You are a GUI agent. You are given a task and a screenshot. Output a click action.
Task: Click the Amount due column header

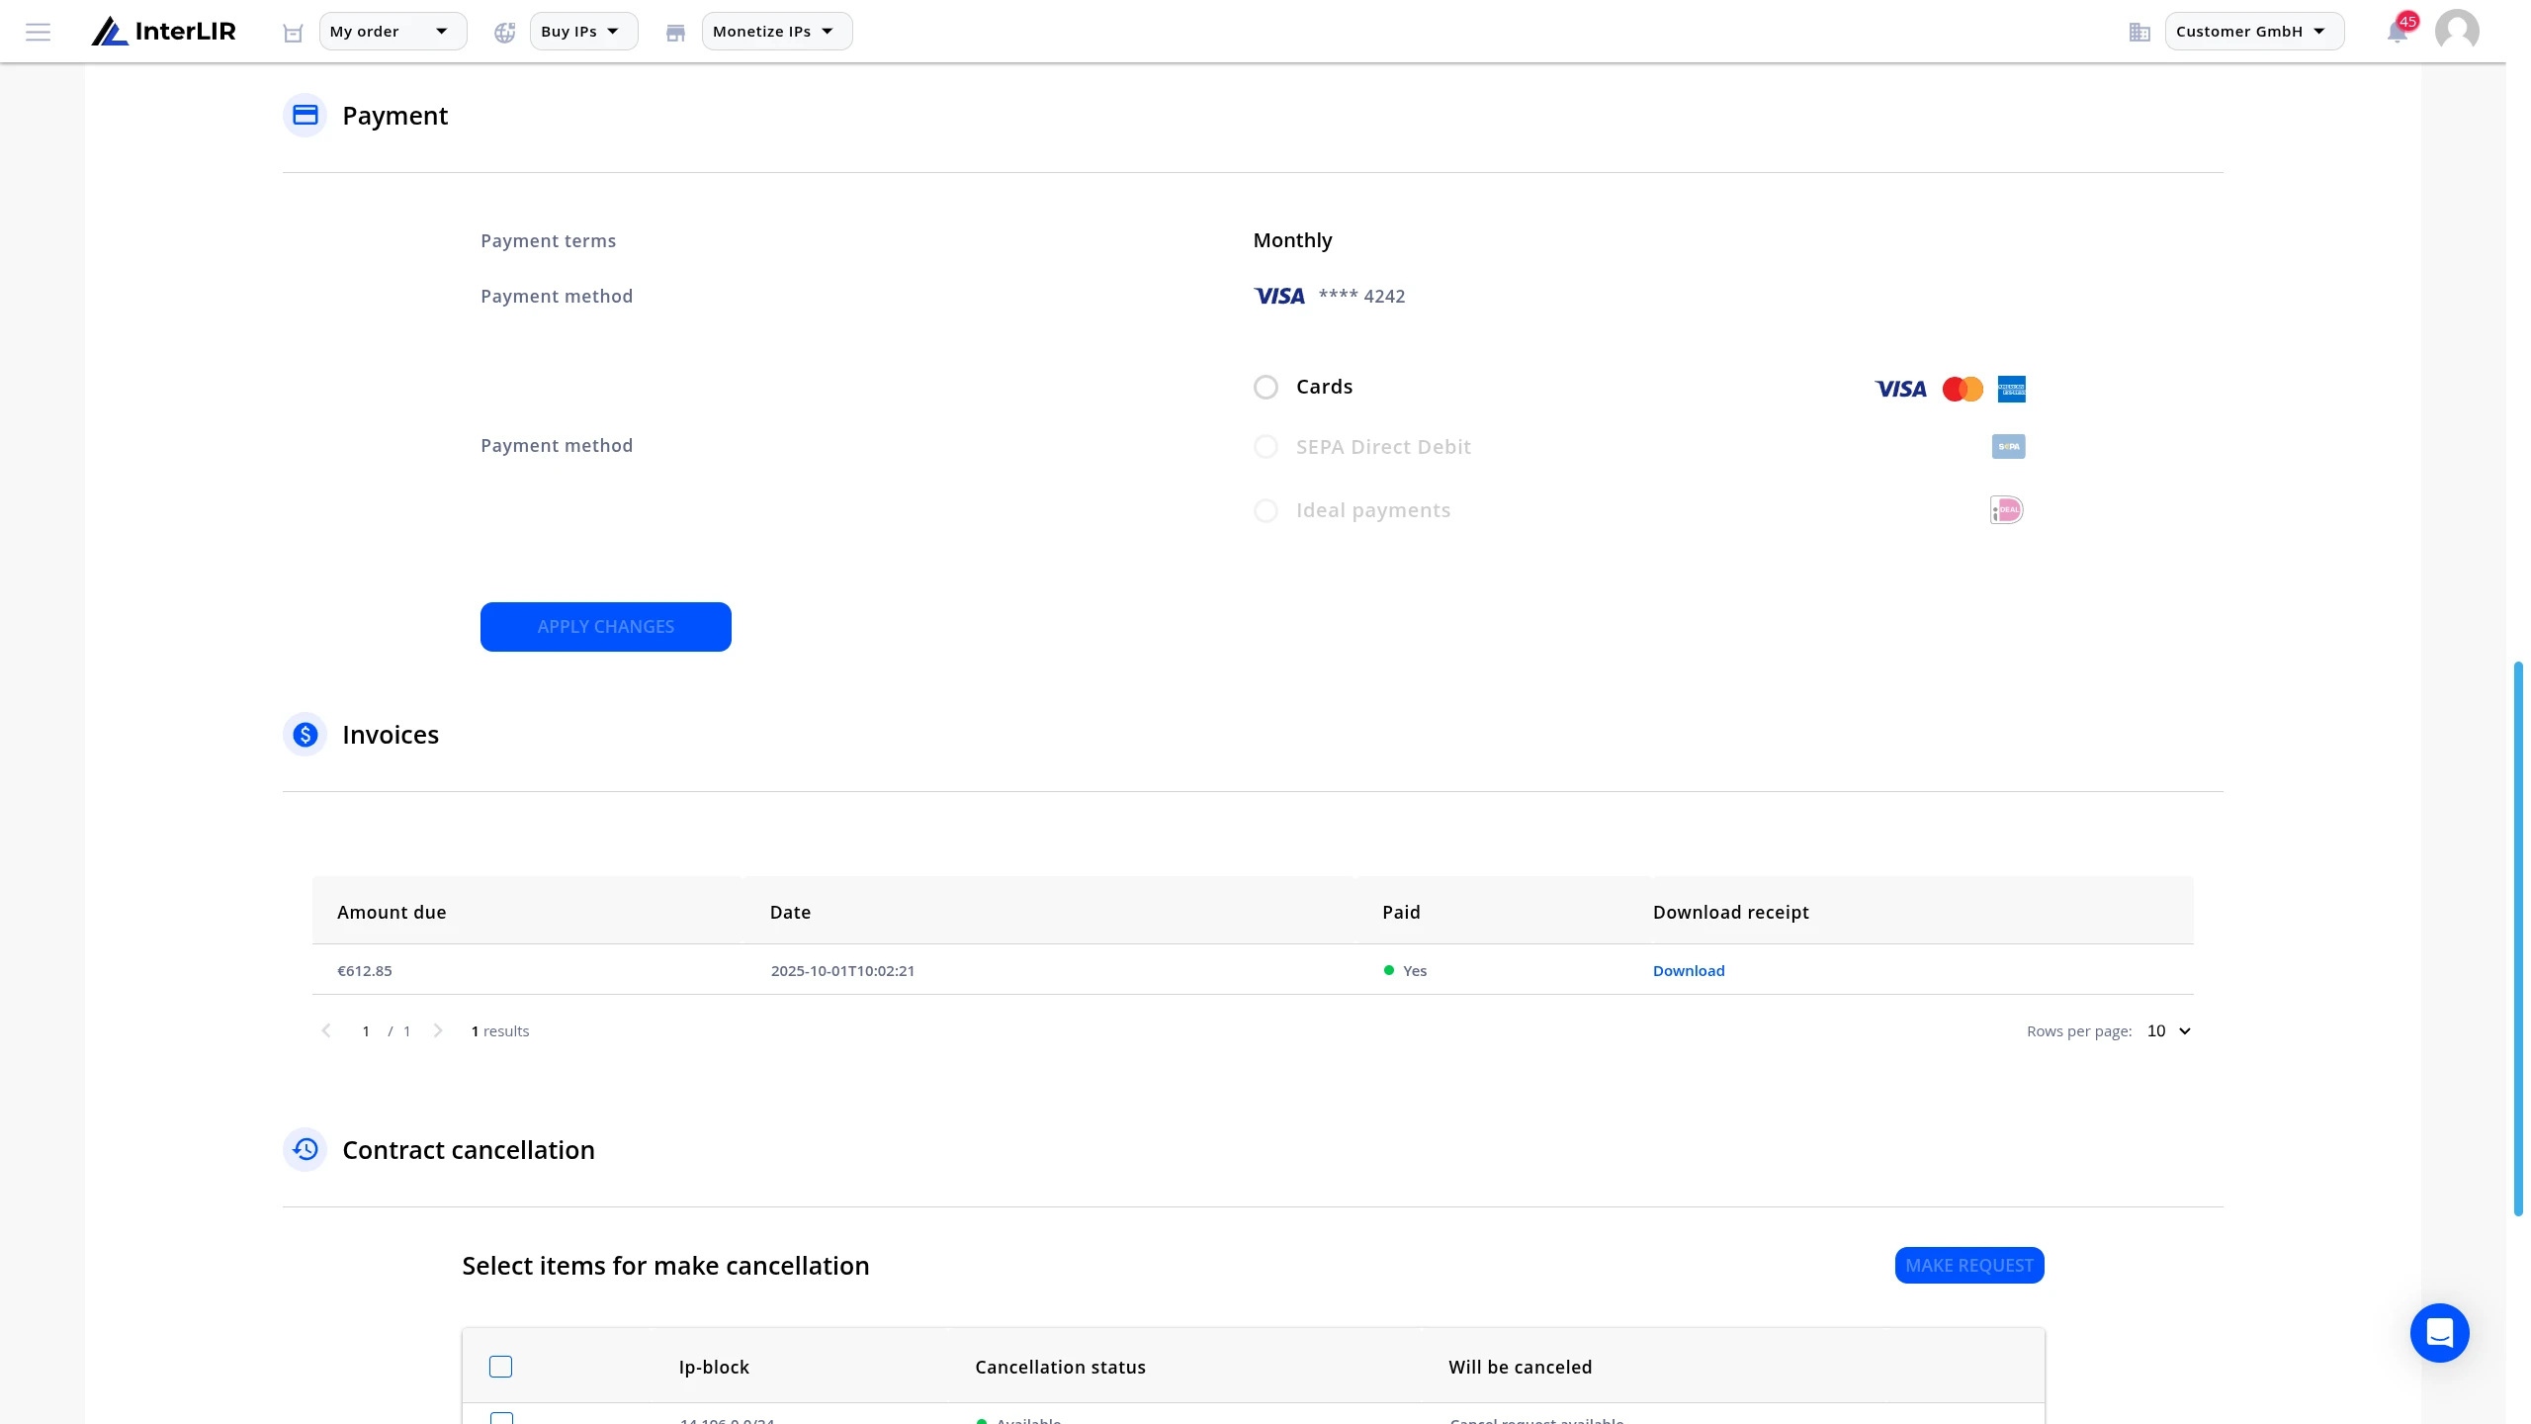click(392, 912)
